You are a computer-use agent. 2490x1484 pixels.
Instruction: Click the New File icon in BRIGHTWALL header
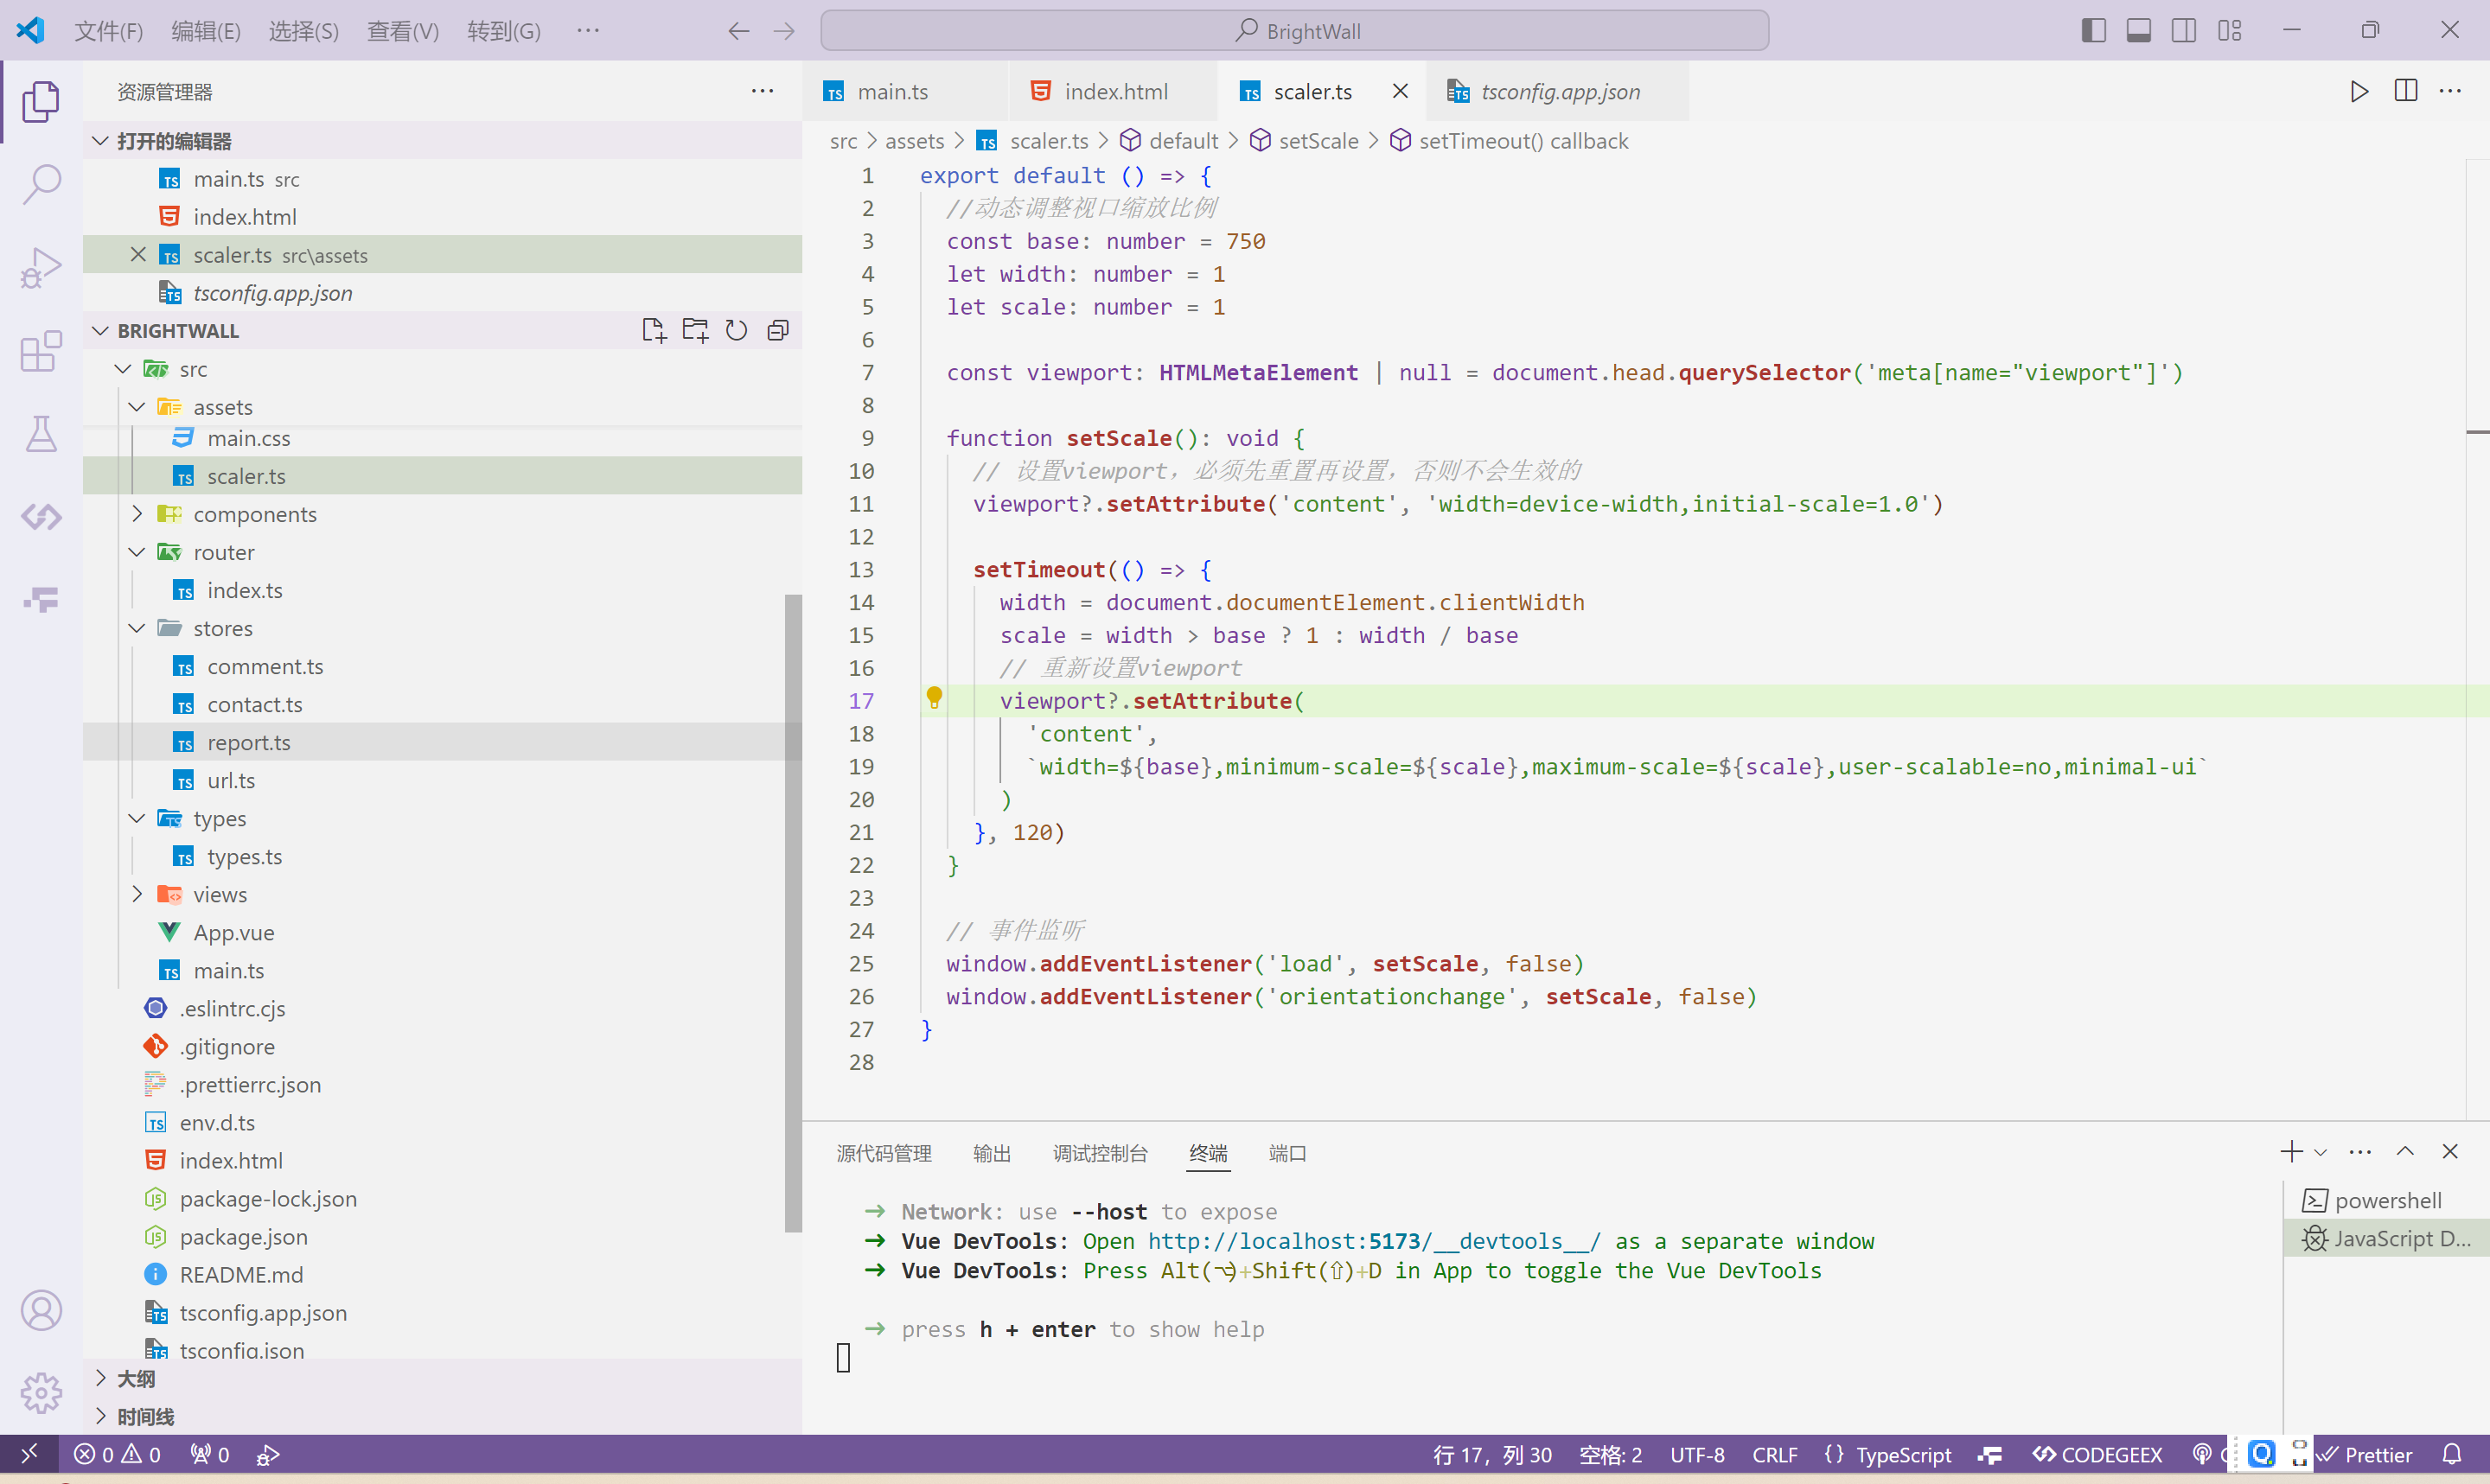[x=653, y=330]
